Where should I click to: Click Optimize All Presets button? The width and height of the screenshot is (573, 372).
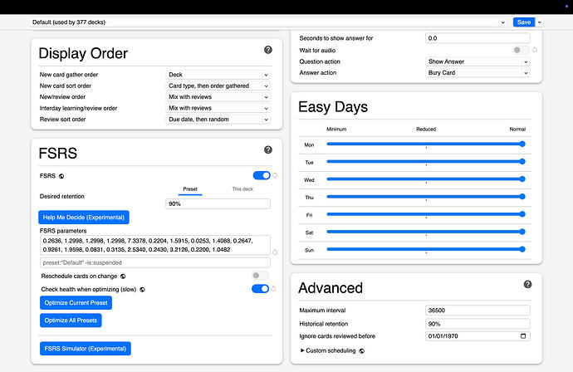click(x=71, y=321)
